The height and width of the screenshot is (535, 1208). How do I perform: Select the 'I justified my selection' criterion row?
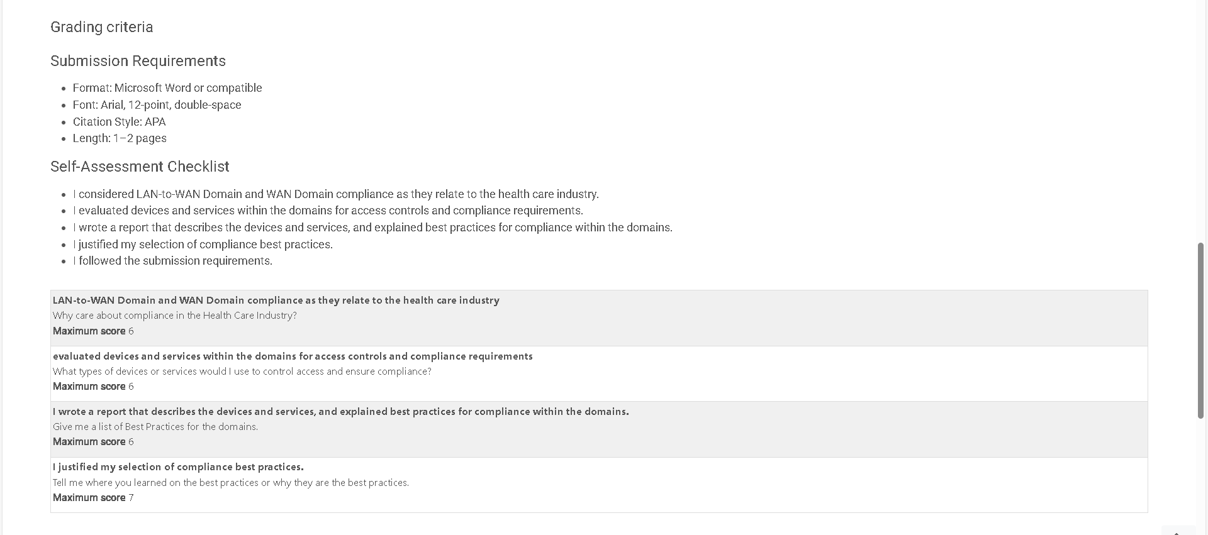(x=599, y=485)
